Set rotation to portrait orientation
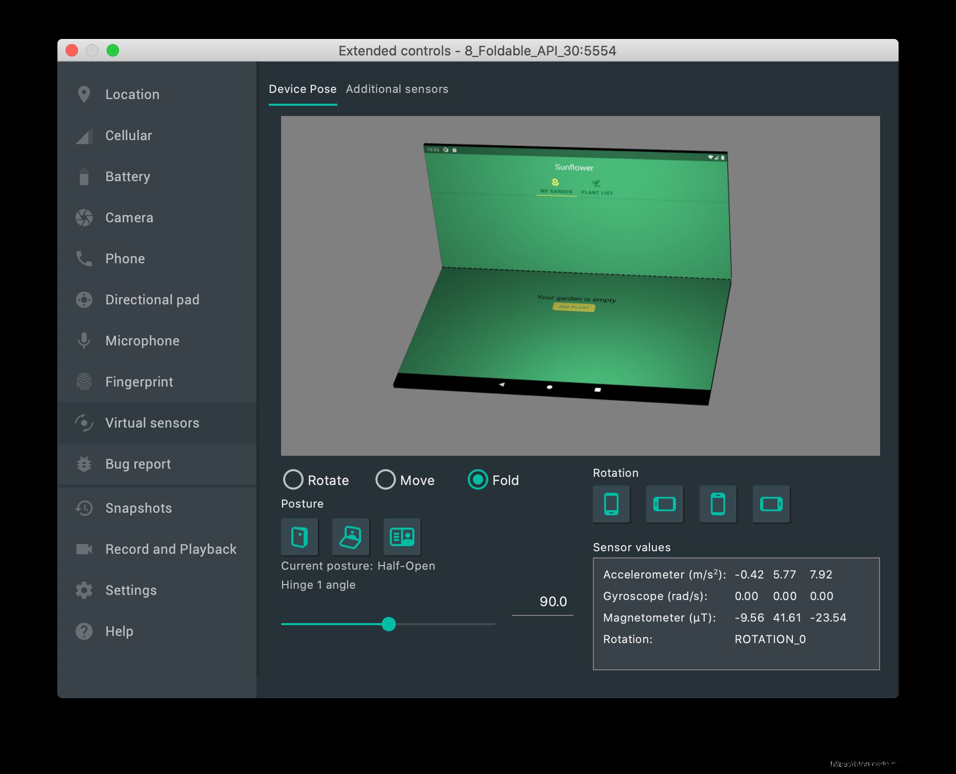This screenshot has height=774, width=956. pyautogui.click(x=611, y=504)
